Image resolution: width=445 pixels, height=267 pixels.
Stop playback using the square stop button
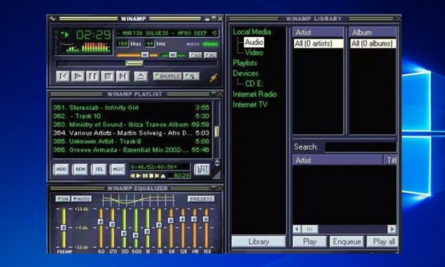[x=108, y=76]
